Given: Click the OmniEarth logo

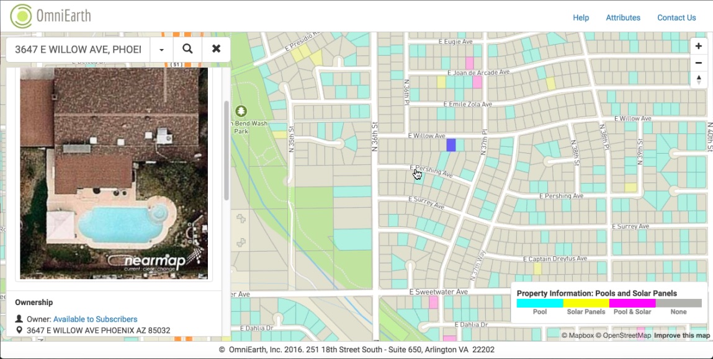Looking at the screenshot, I should click(x=50, y=16).
